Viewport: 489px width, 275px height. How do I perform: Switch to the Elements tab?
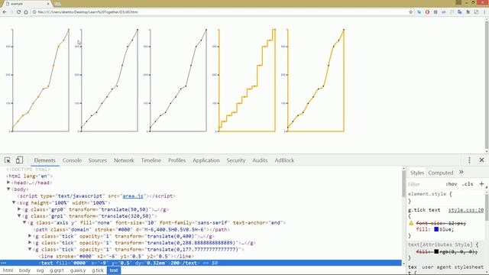pyautogui.click(x=44, y=160)
